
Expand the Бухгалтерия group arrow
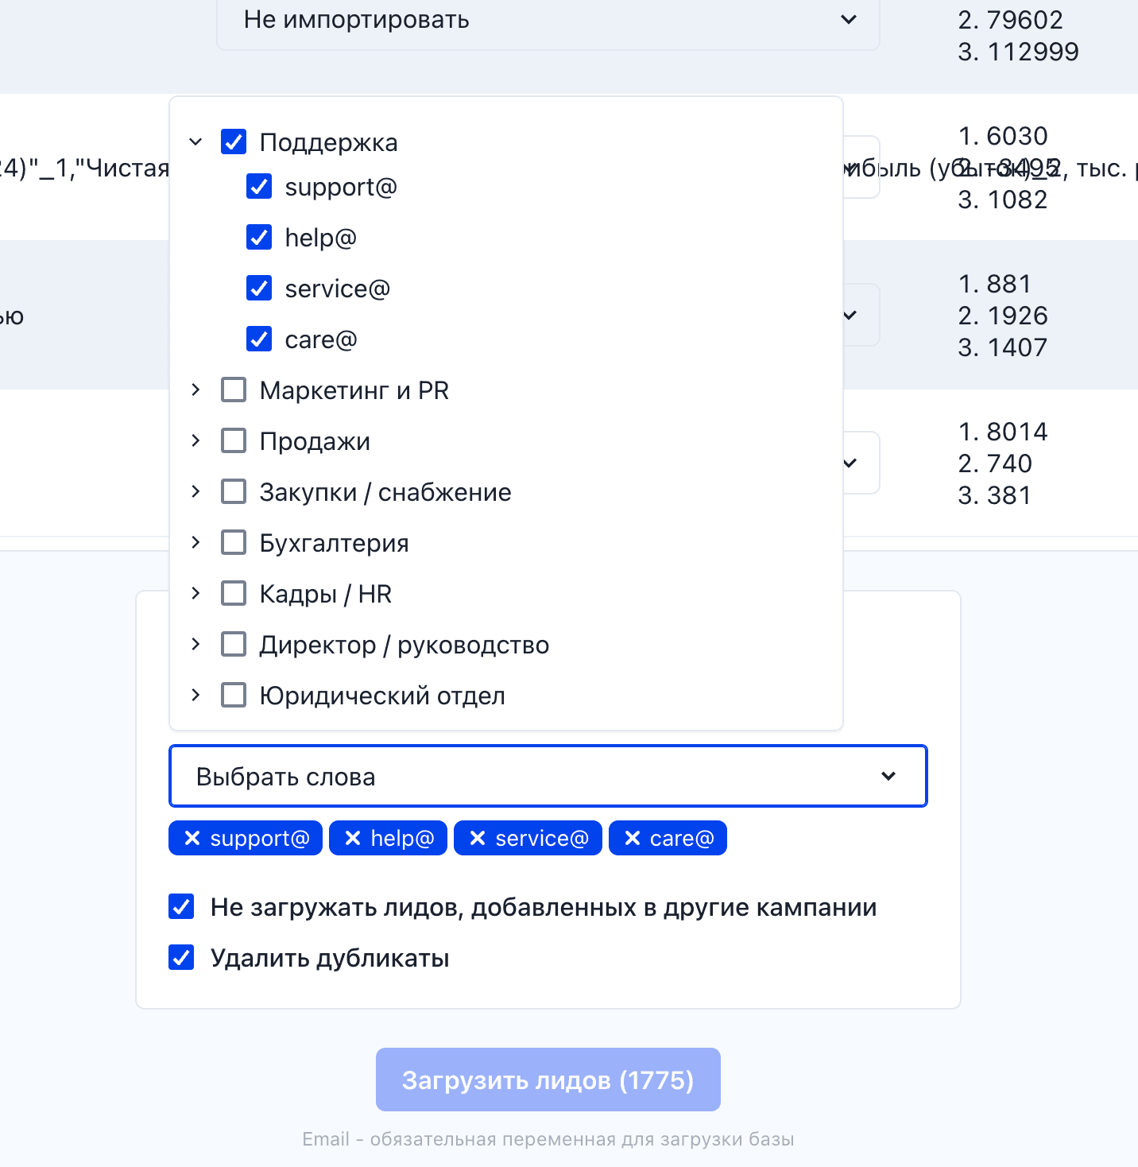195,543
